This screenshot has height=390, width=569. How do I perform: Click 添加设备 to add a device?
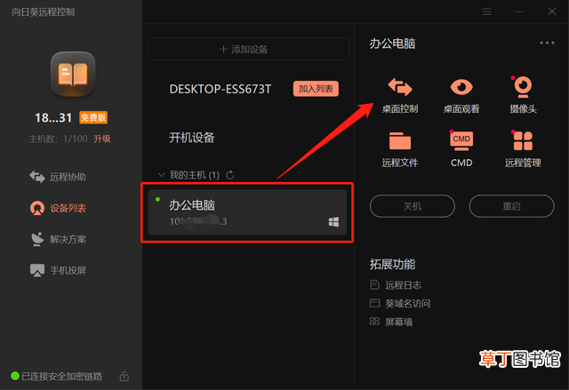click(249, 49)
